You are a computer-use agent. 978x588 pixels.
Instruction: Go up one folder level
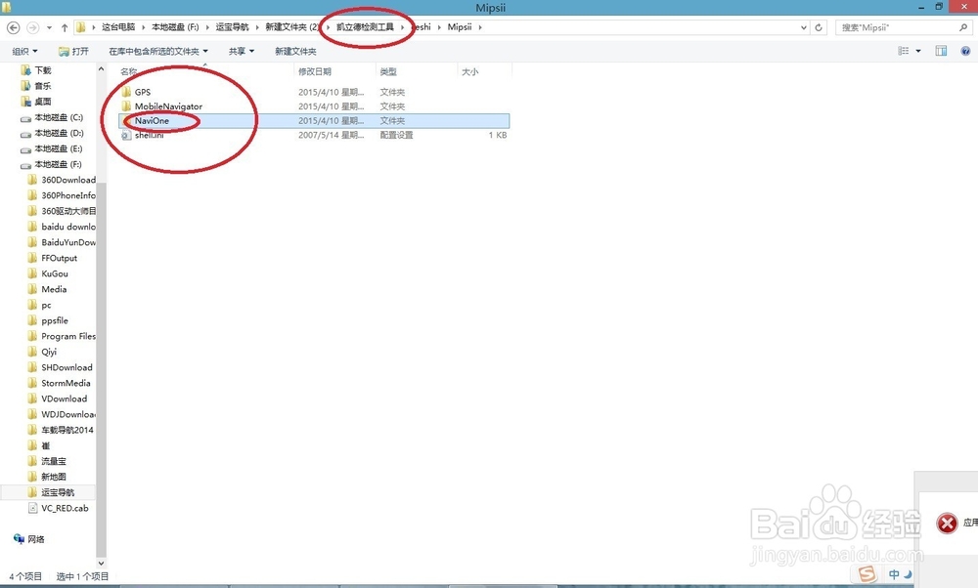click(65, 27)
